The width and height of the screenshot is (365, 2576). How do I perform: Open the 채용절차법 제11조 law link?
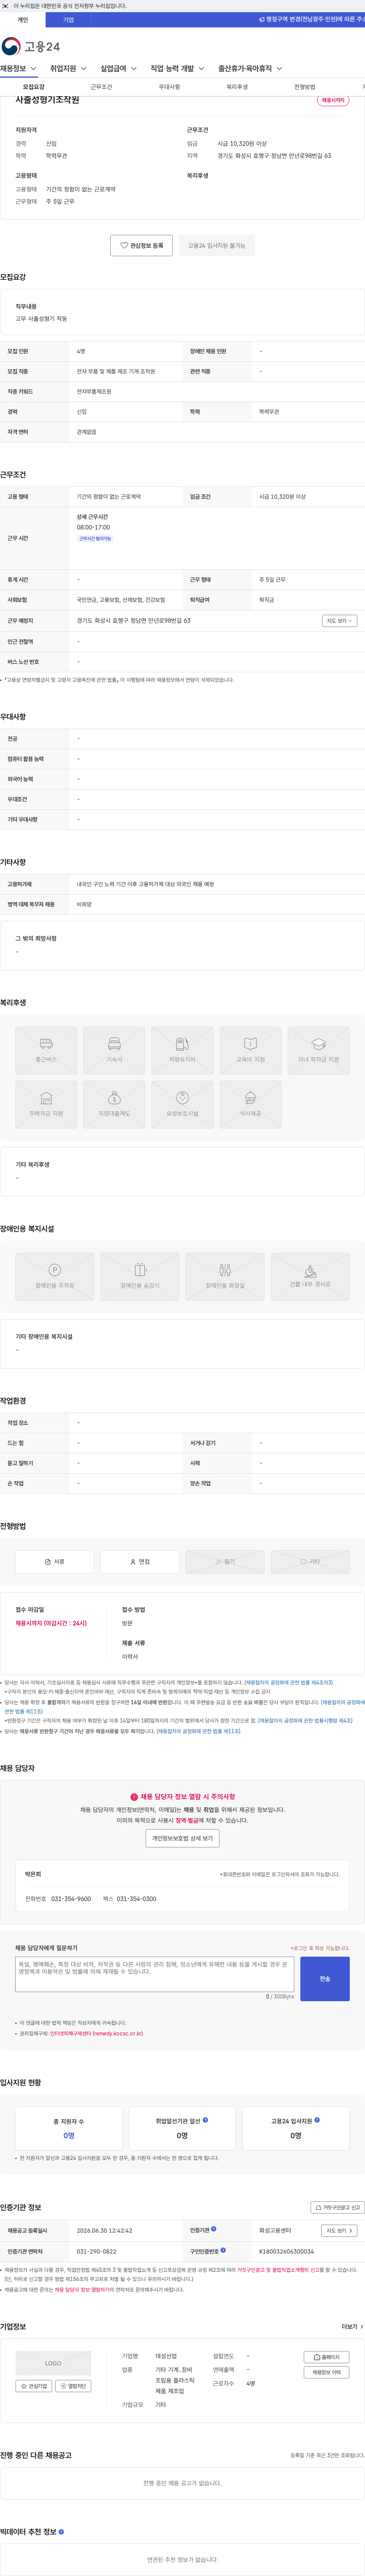[x=198, y=1731]
